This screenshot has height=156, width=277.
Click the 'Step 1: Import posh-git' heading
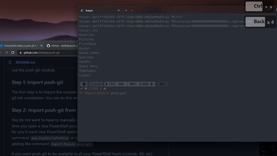pos(37,82)
